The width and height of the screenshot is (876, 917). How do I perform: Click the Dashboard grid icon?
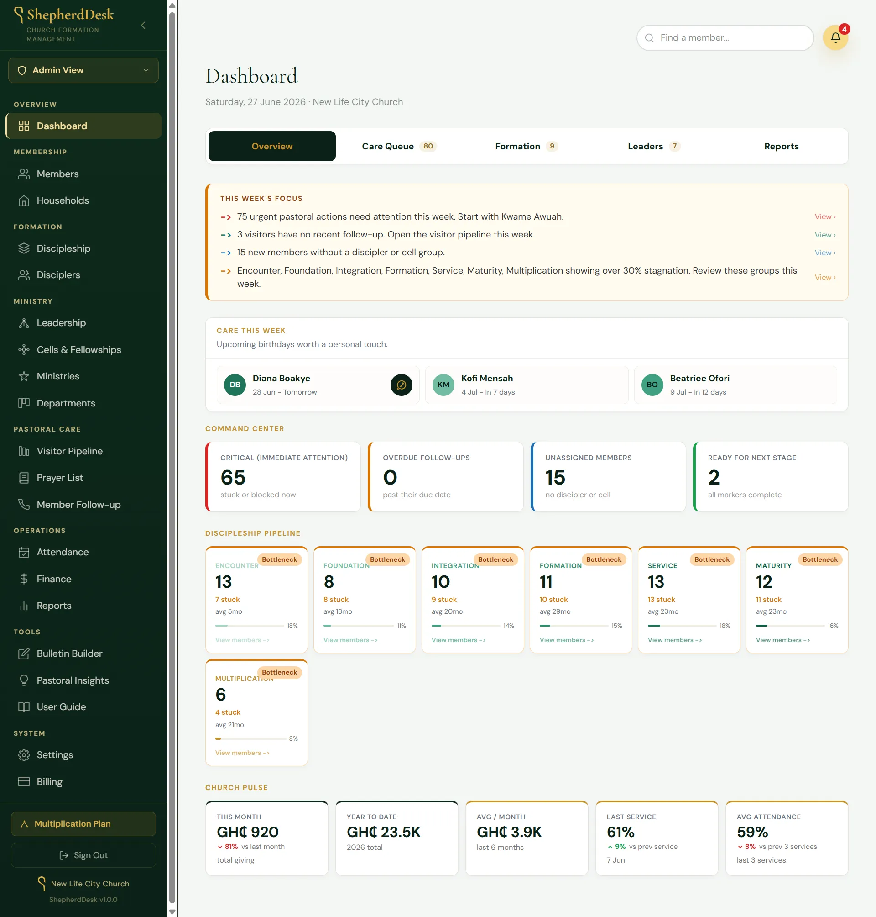(24, 126)
